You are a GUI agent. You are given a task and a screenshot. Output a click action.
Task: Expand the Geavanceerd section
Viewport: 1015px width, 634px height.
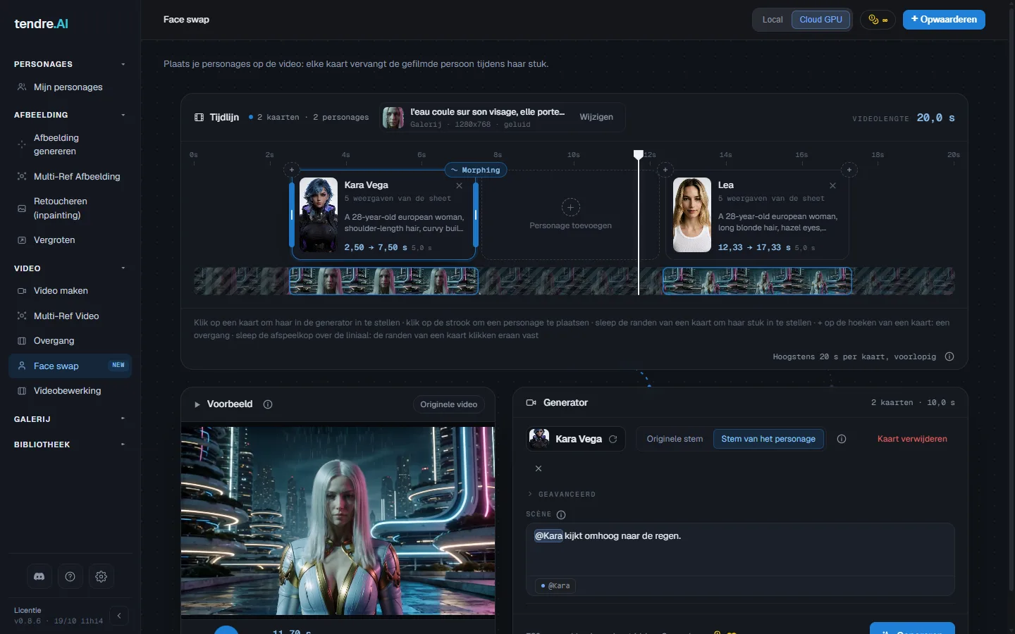point(562,495)
